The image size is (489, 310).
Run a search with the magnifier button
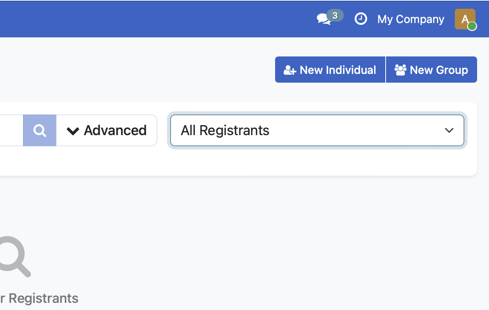(x=39, y=130)
